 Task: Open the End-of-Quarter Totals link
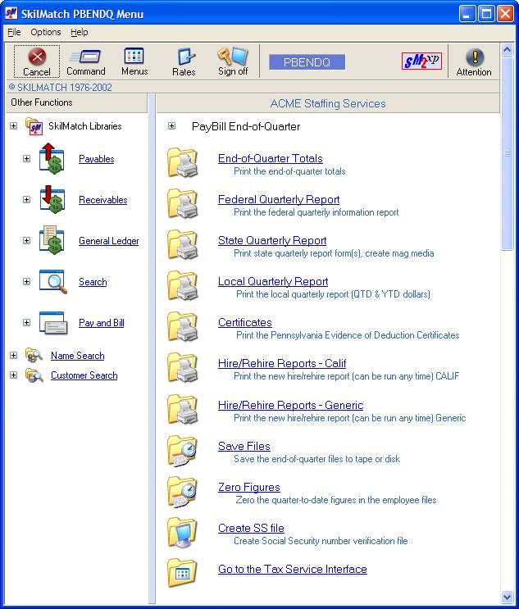click(271, 158)
